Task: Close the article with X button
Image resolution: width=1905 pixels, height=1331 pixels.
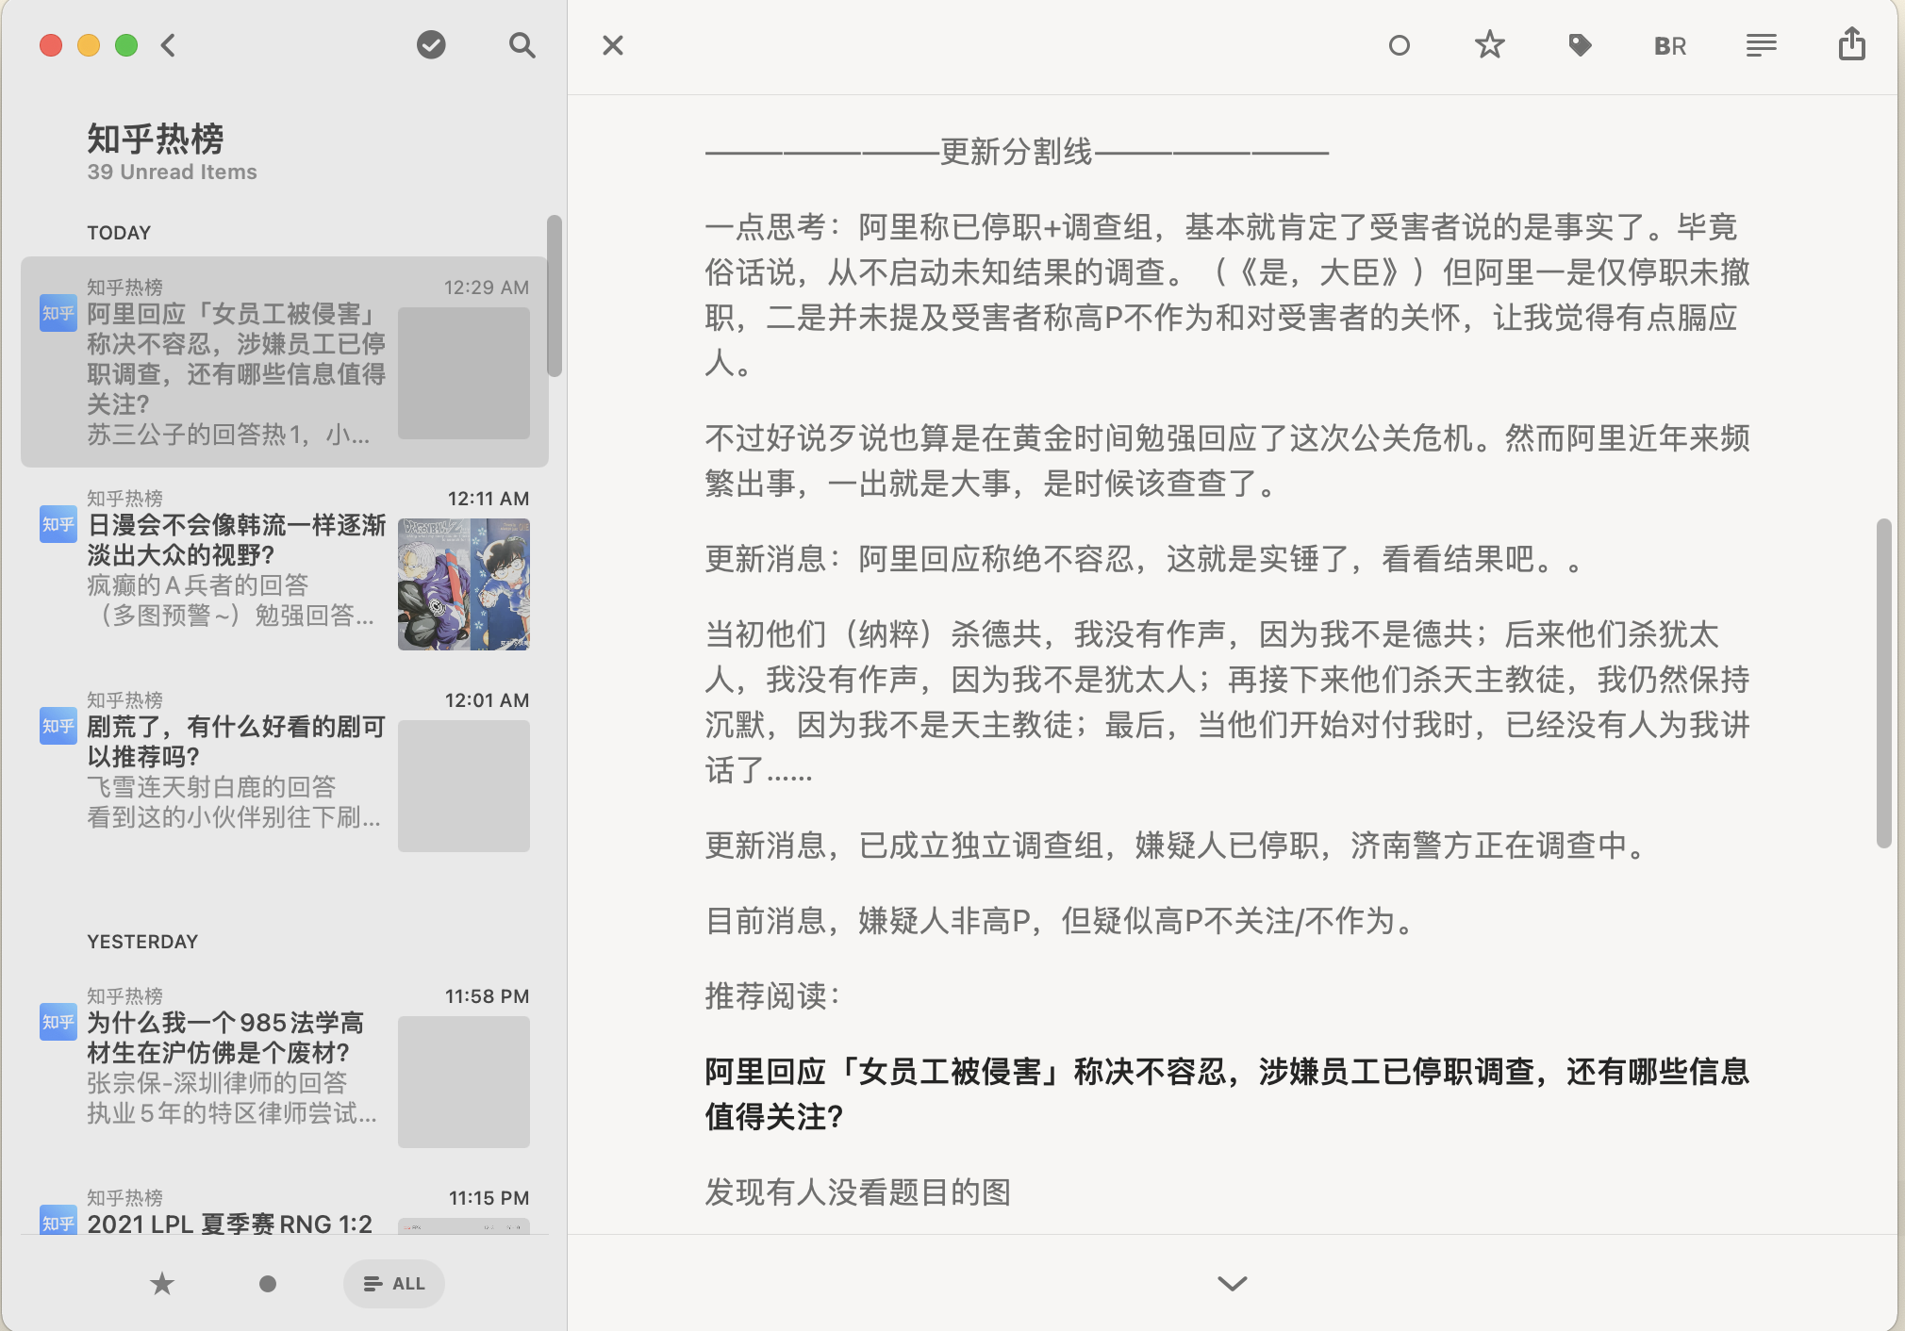Action: pyautogui.click(x=613, y=45)
